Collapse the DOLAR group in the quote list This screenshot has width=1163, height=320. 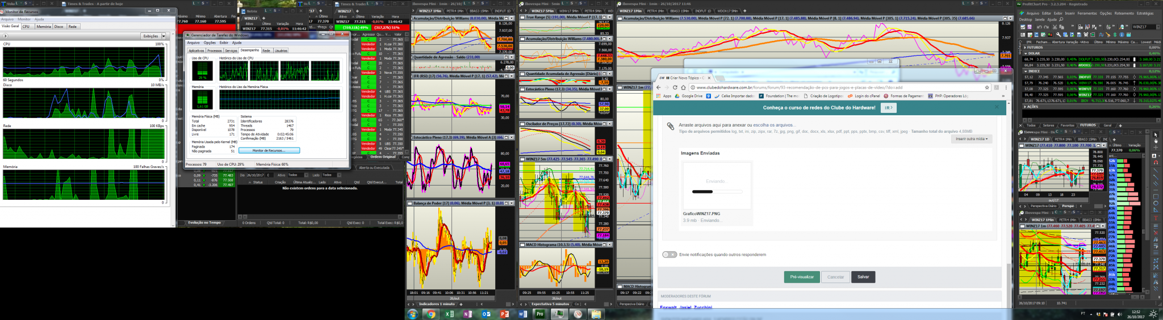(1026, 53)
